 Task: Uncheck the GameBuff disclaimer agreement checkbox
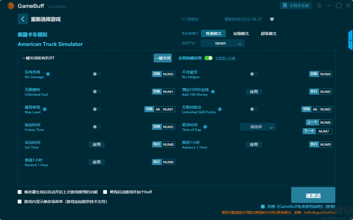click(263, 207)
